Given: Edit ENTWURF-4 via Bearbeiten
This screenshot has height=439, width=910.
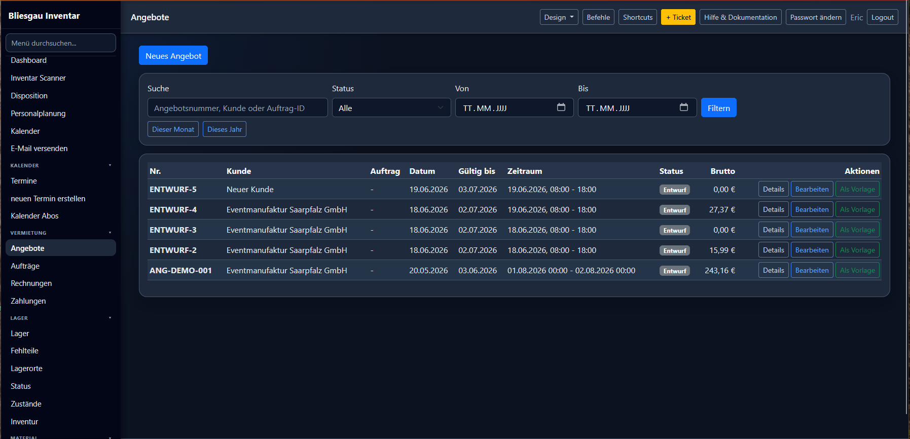Looking at the screenshot, I should [x=812, y=209].
